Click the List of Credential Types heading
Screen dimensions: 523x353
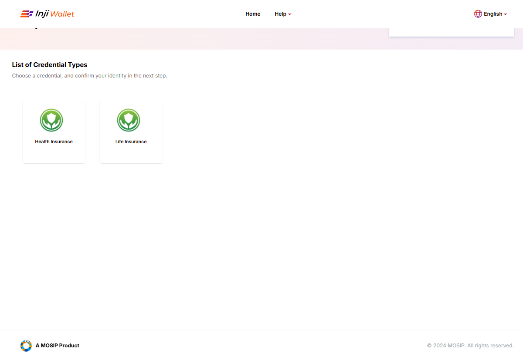(50, 65)
